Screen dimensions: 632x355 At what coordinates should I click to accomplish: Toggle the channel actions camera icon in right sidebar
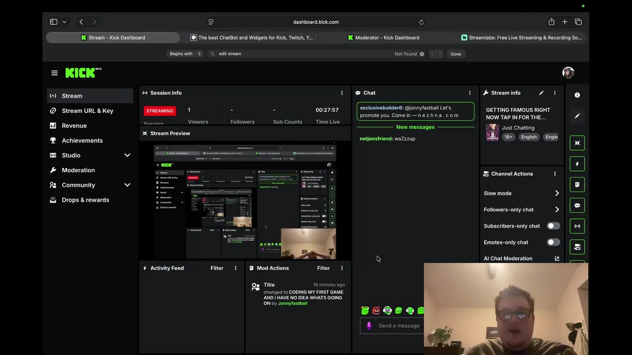pyautogui.click(x=577, y=247)
